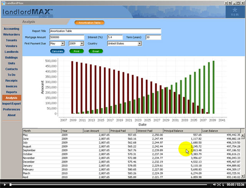Click the tall green 2039 chart bar
Screen dimensions: 246x188
click(x=214, y=87)
